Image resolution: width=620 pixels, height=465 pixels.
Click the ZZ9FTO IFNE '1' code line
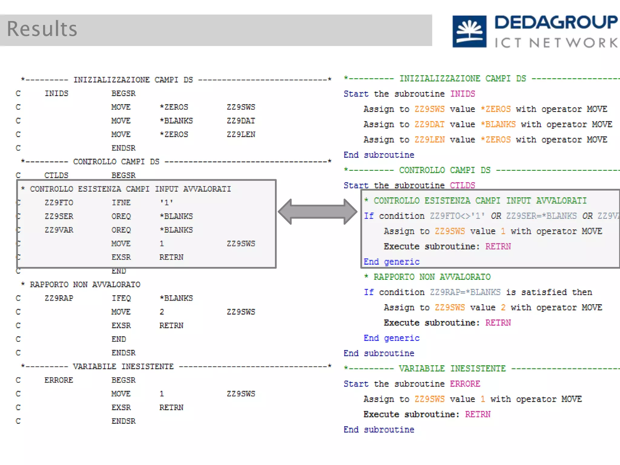click(109, 203)
